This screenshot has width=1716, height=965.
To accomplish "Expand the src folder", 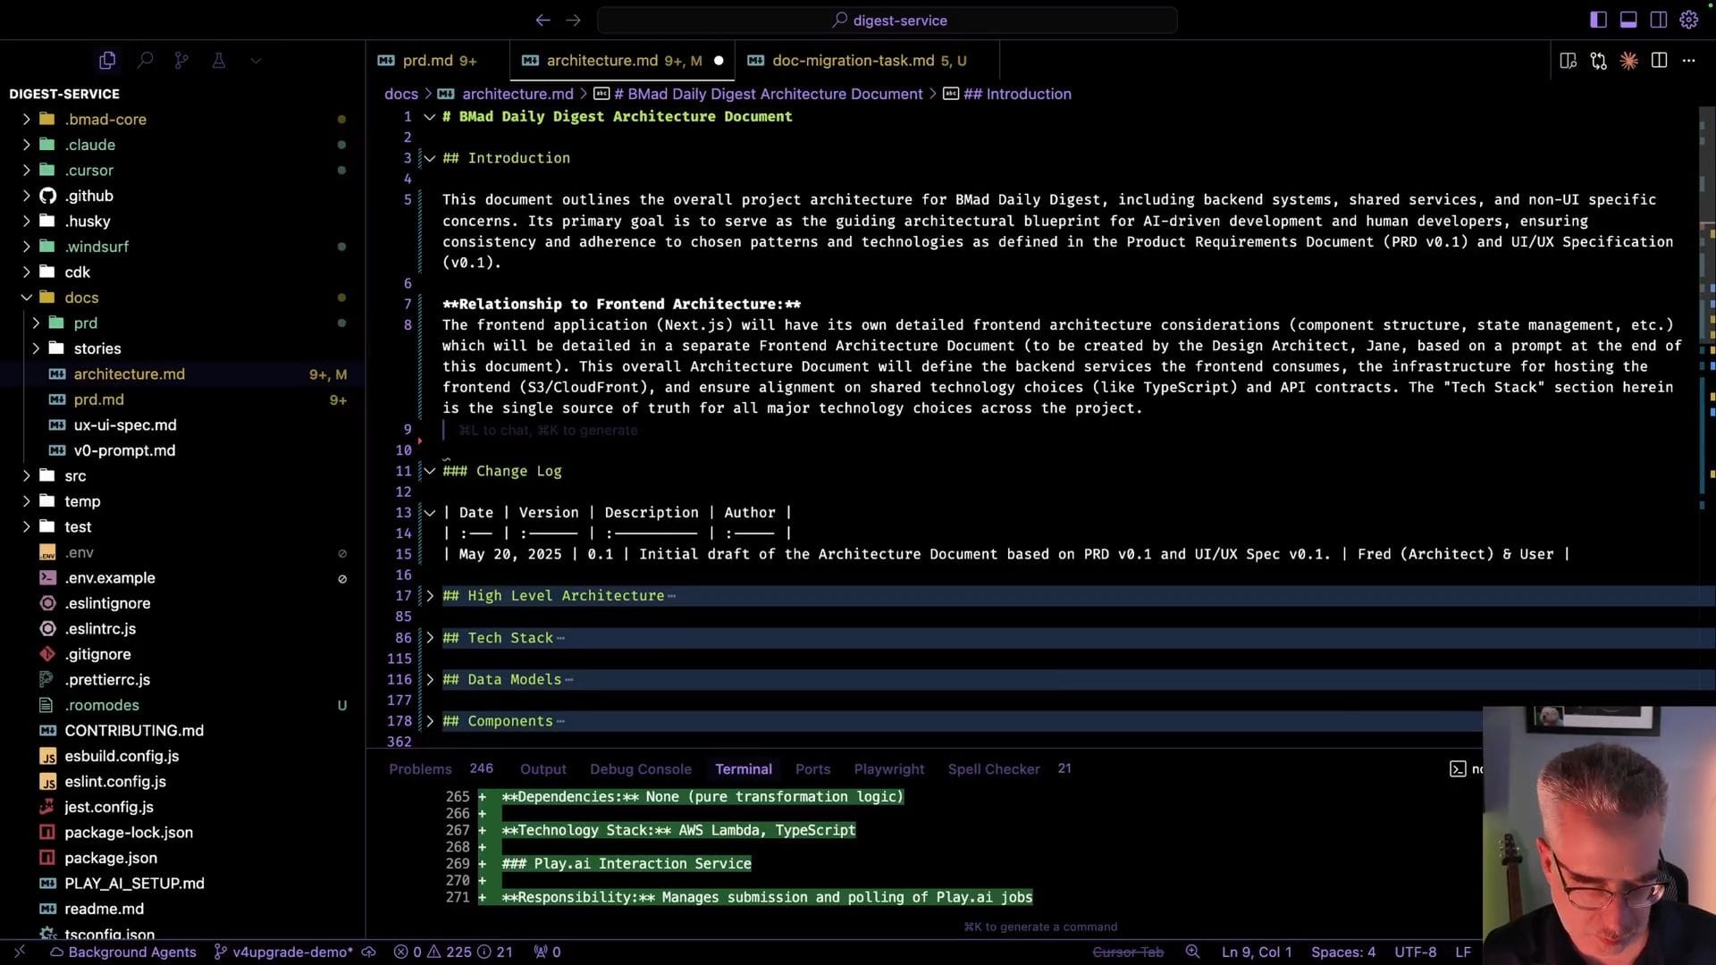I will [x=75, y=476].
